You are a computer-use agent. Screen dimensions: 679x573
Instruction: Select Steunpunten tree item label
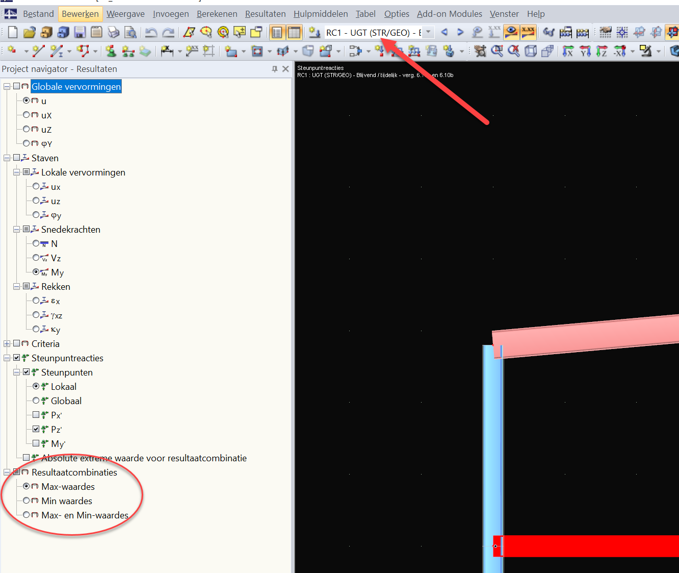(67, 372)
